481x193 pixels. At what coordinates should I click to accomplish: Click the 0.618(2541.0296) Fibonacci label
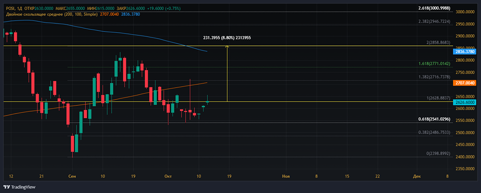tap(434, 119)
